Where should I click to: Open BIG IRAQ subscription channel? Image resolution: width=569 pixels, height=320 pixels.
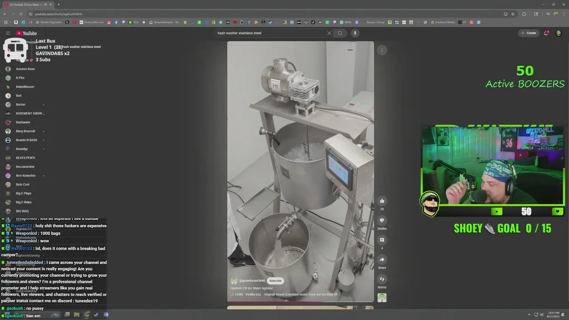[22, 211]
